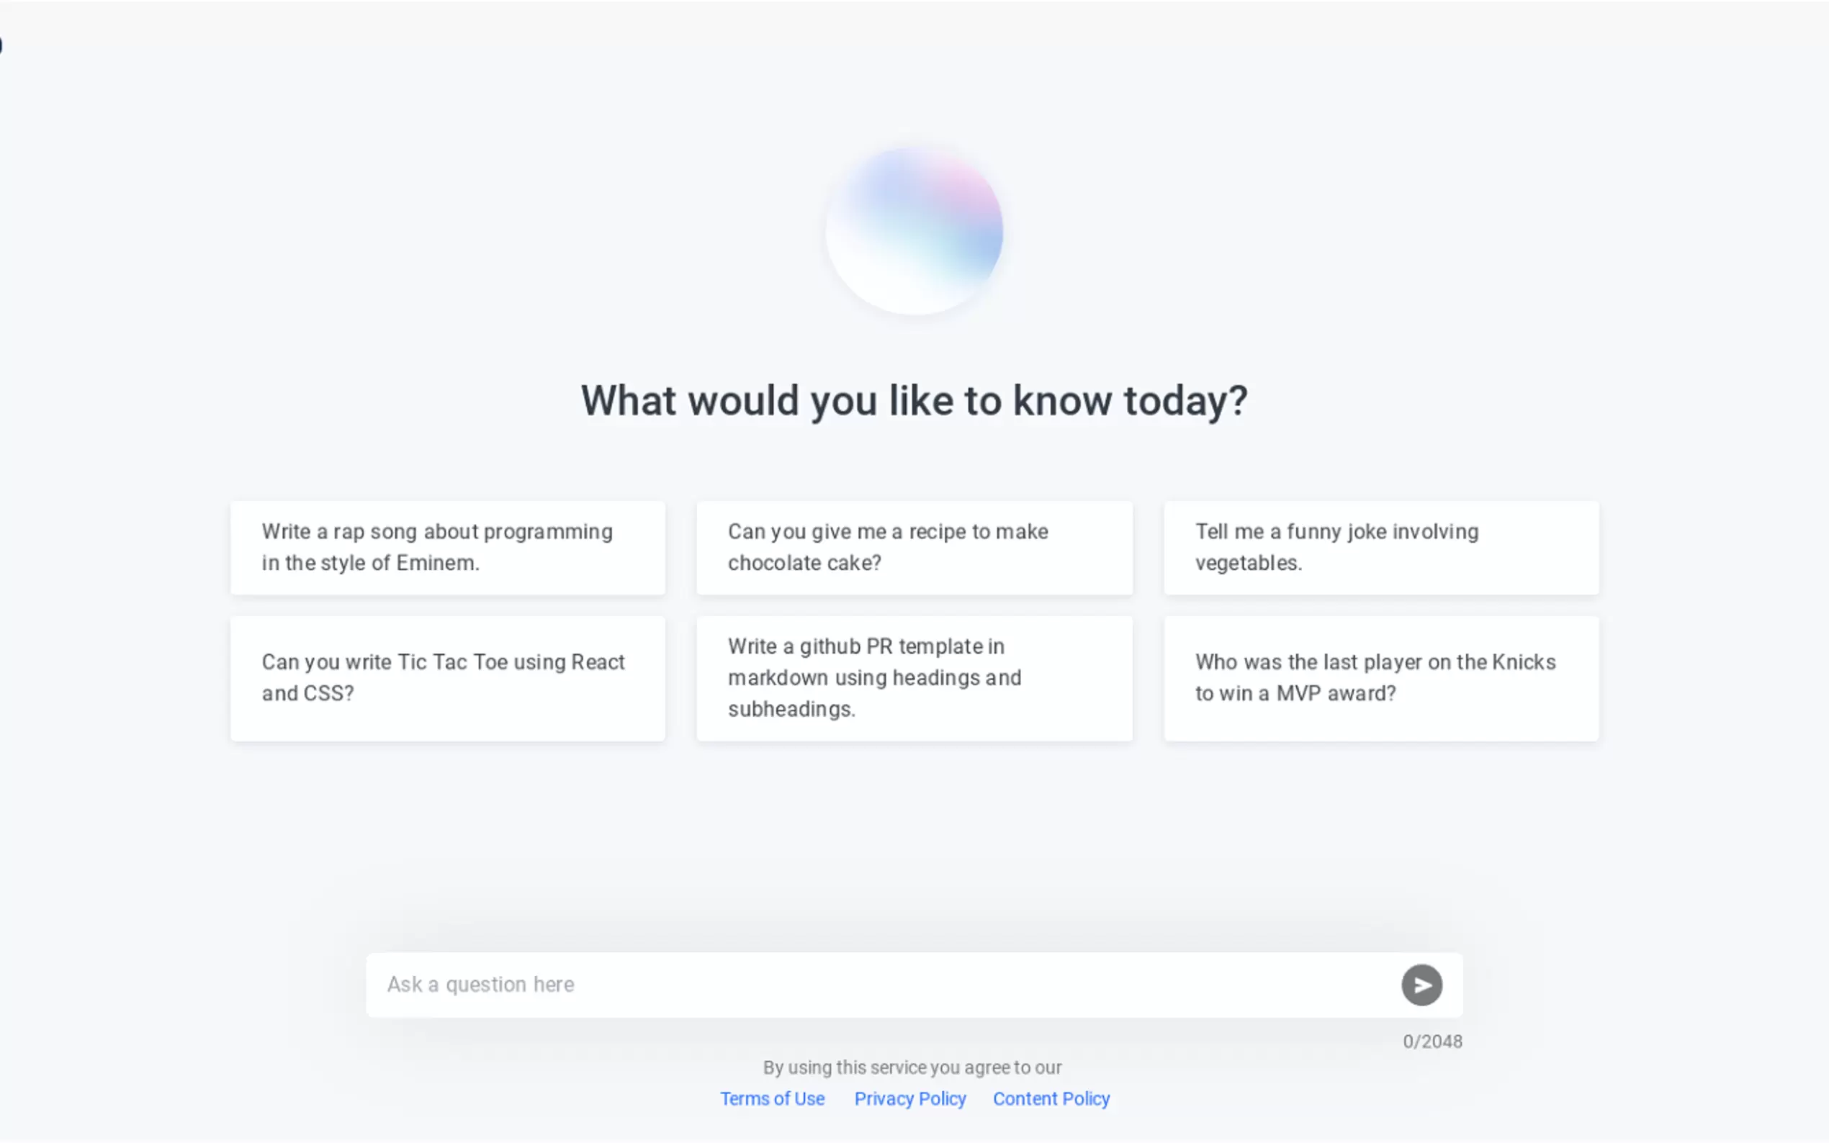
Task: Pick the chocolate cake recipe prompt
Action: click(914, 547)
